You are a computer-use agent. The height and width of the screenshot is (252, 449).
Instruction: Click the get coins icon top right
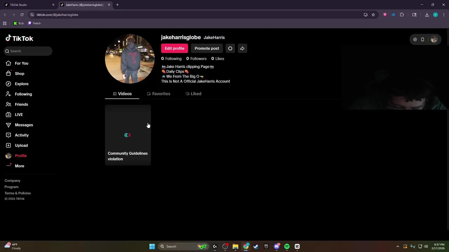pyautogui.click(x=415, y=40)
